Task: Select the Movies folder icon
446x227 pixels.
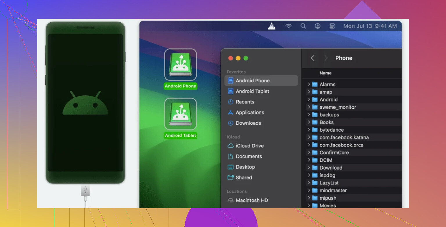Action: click(x=315, y=206)
